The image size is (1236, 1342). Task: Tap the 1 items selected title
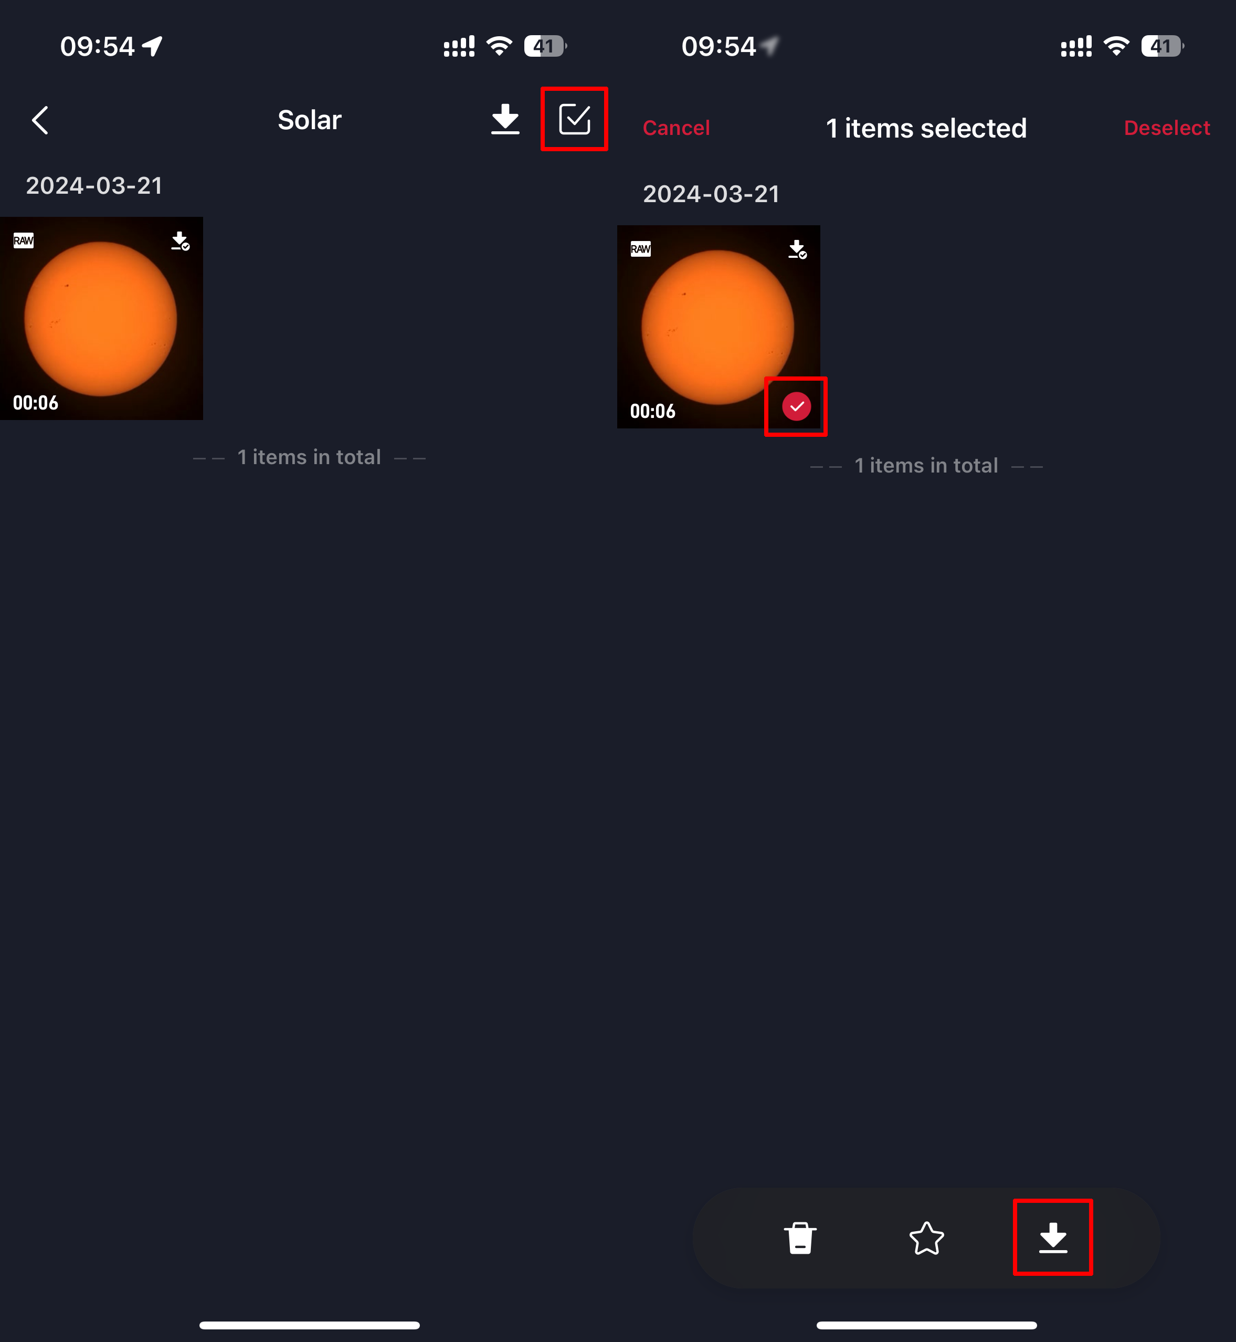[926, 128]
